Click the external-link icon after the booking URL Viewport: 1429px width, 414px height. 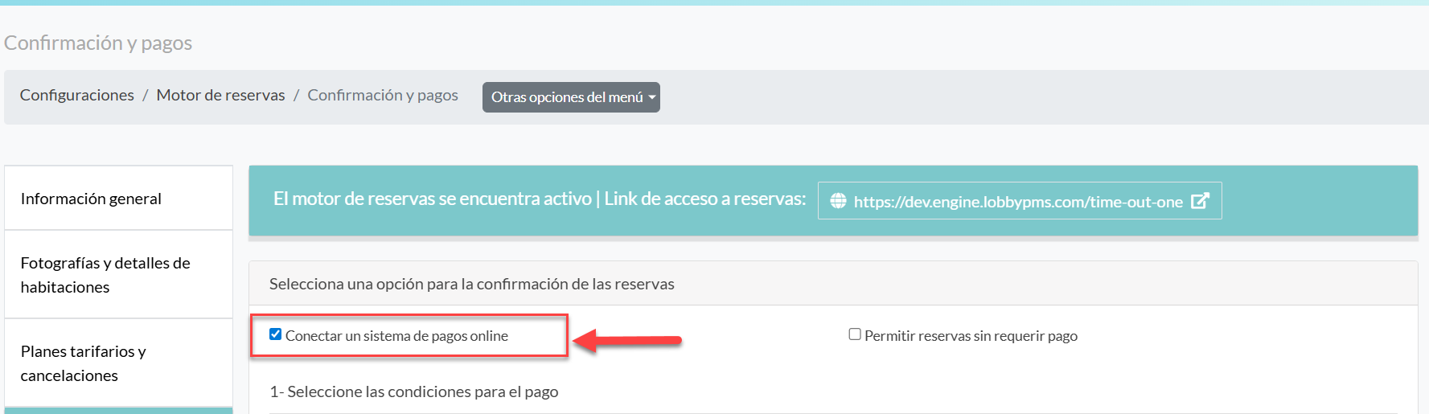click(x=1200, y=201)
